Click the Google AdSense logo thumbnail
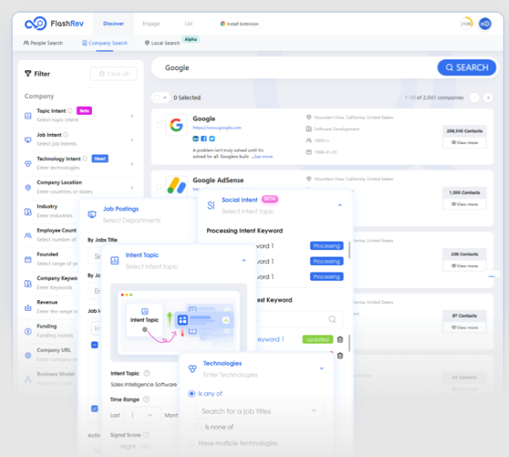Image resolution: width=509 pixels, height=457 pixels. click(177, 186)
